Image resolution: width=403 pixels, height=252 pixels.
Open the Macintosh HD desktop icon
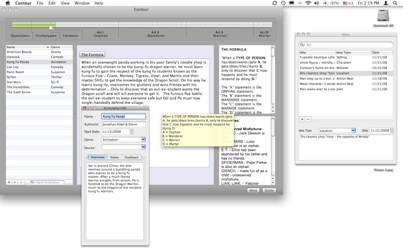click(x=383, y=16)
